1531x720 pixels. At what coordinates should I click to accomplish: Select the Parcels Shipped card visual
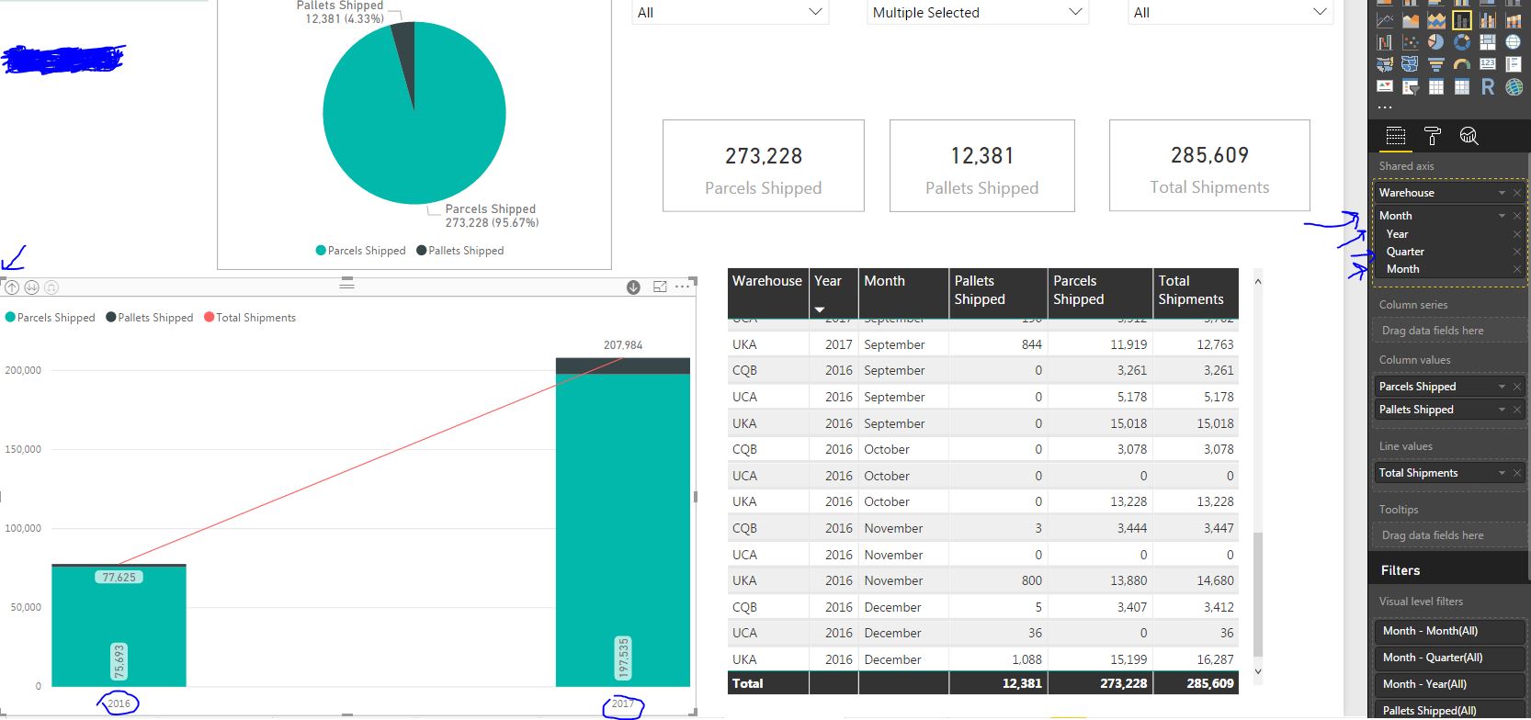[x=764, y=165]
